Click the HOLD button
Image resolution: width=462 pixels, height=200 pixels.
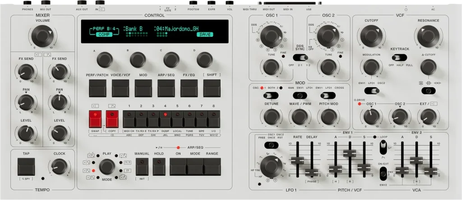point(159,167)
